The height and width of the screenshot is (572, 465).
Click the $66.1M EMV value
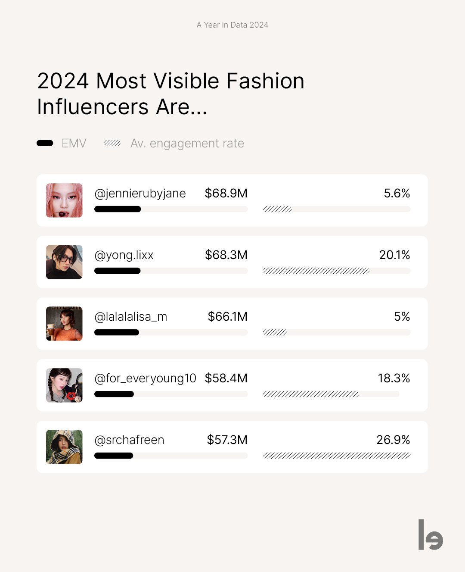click(x=227, y=317)
